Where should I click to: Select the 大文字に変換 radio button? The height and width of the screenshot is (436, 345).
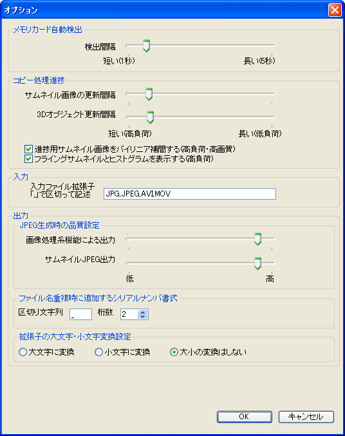click(x=23, y=352)
